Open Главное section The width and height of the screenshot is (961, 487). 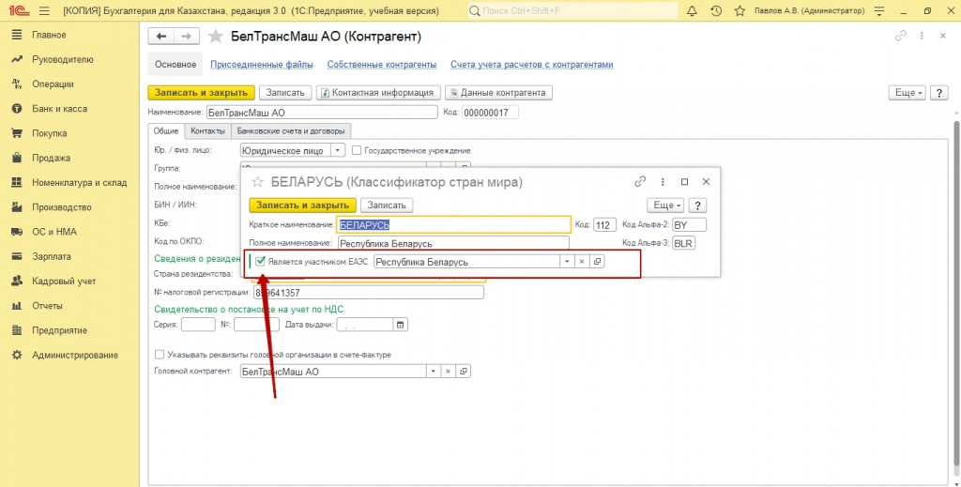click(49, 35)
